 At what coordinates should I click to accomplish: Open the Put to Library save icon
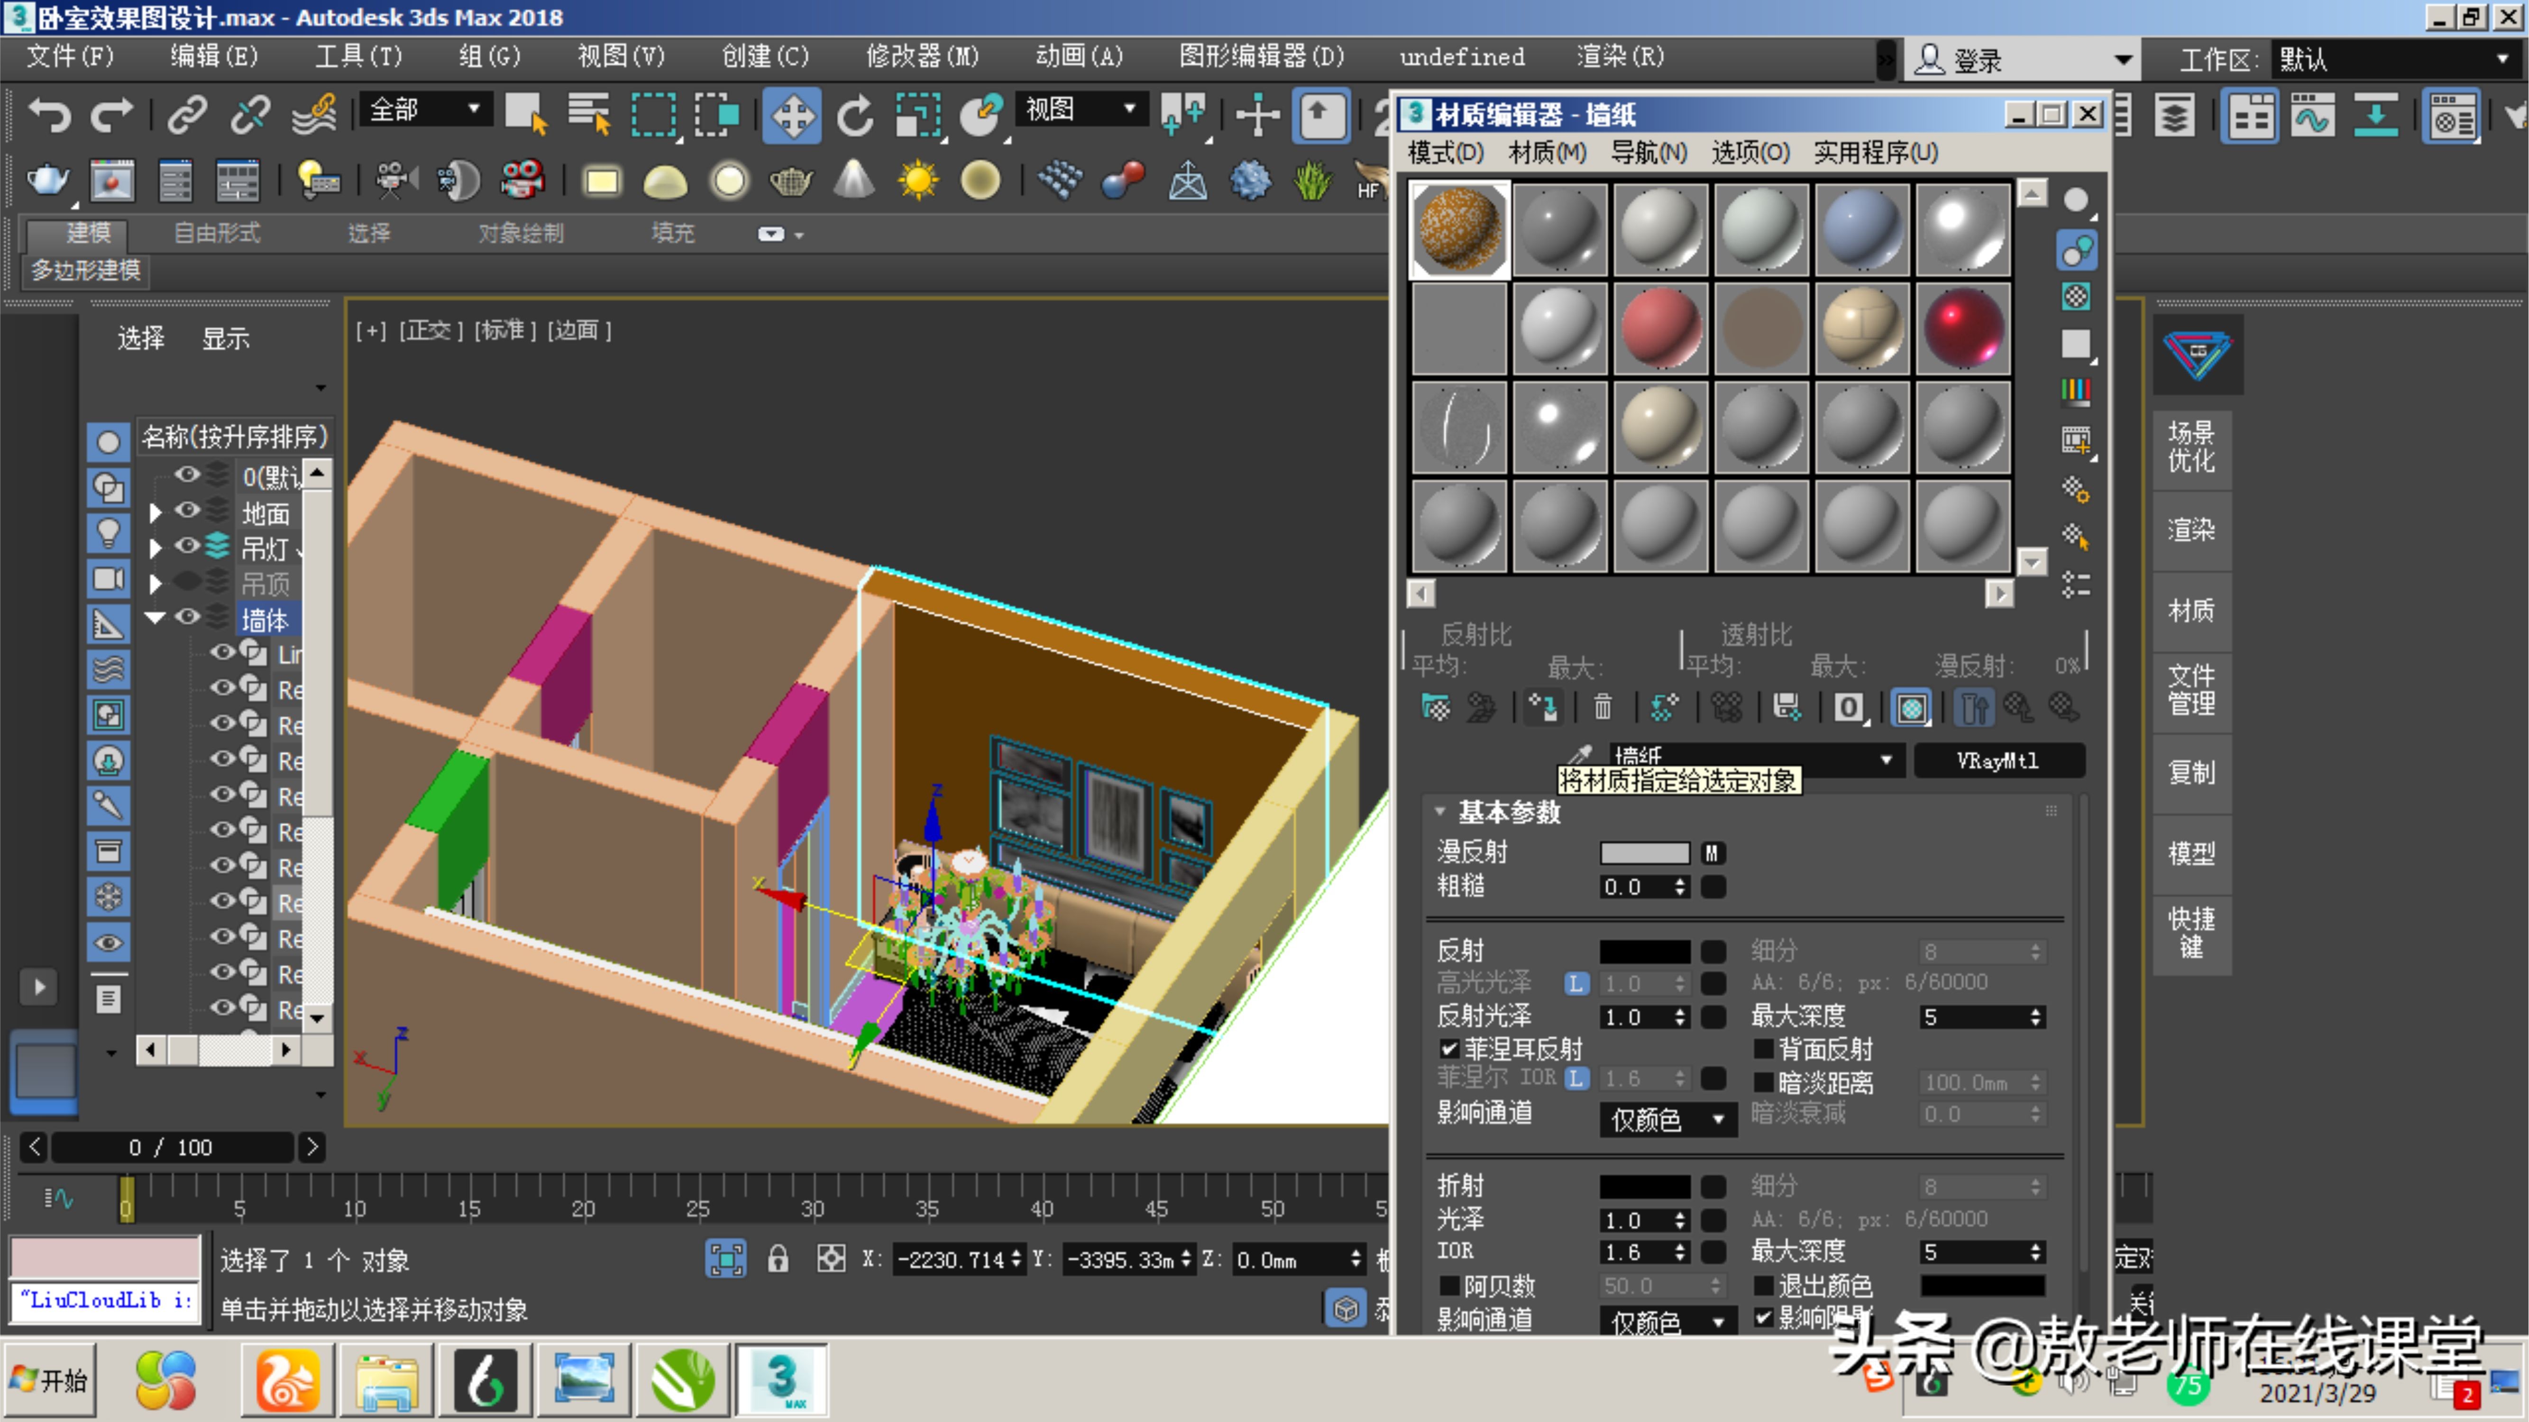pyautogui.click(x=1787, y=708)
